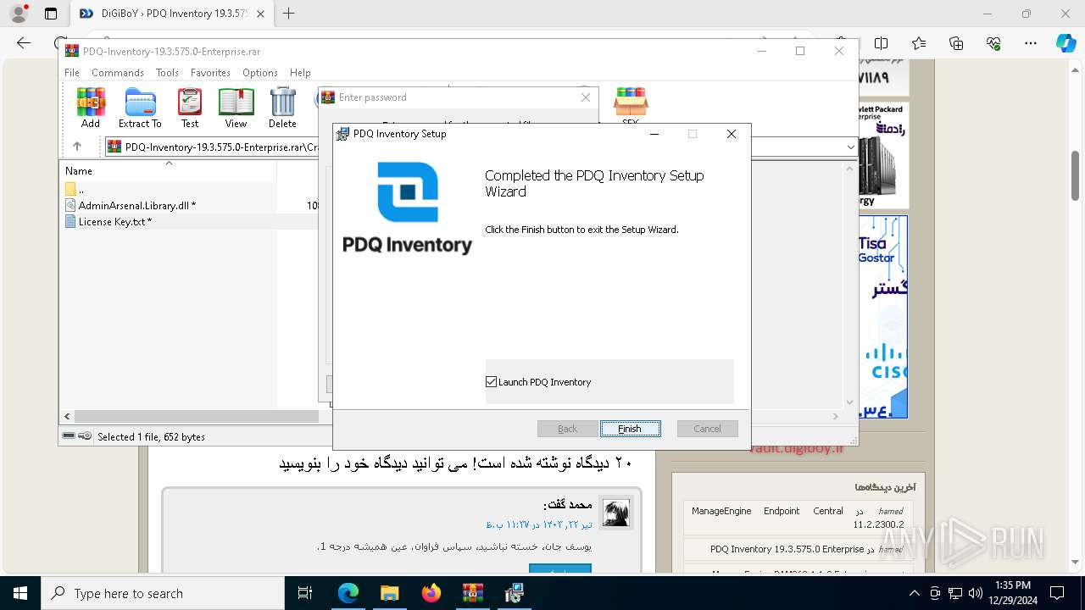Open Edge Settings and more menu
This screenshot has width=1085, height=610.
pos(1031,43)
